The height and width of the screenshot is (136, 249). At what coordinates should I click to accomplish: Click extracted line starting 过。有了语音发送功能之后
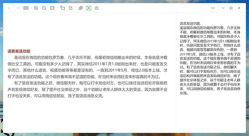(x=208, y=67)
